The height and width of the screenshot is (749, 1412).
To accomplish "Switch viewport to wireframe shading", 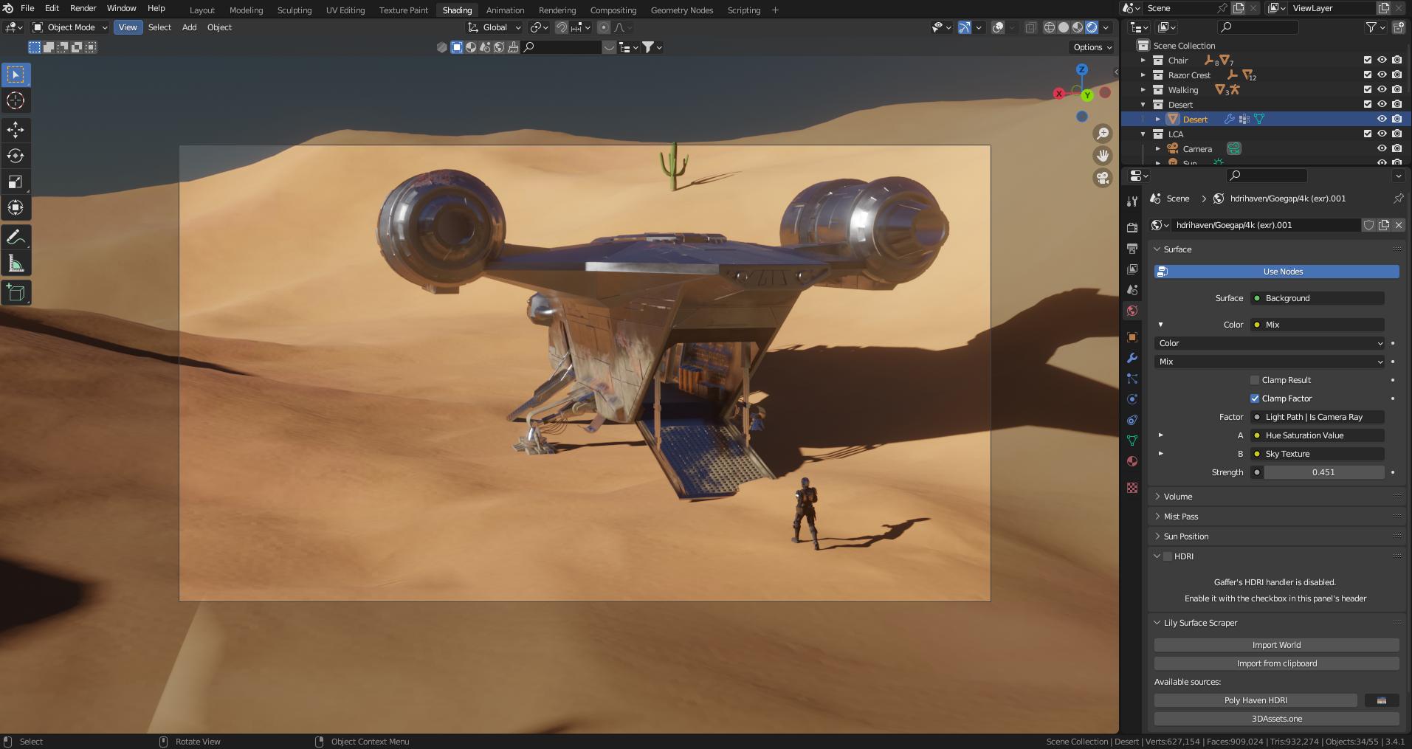I will click(1050, 27).
